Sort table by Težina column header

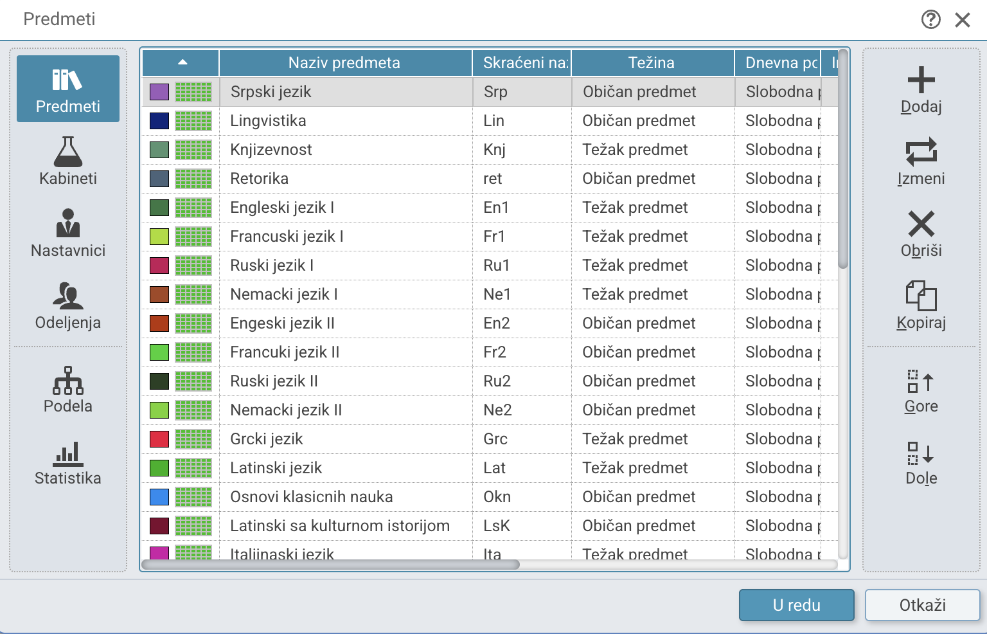(652, 62)
